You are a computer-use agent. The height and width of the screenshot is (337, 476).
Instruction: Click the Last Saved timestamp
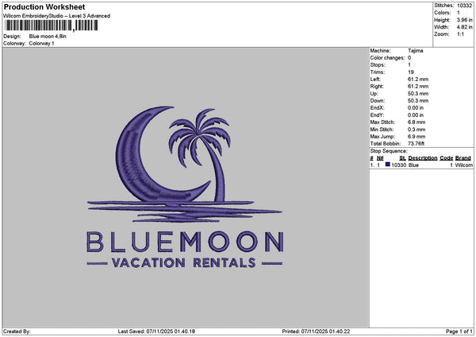click(156, 331)
